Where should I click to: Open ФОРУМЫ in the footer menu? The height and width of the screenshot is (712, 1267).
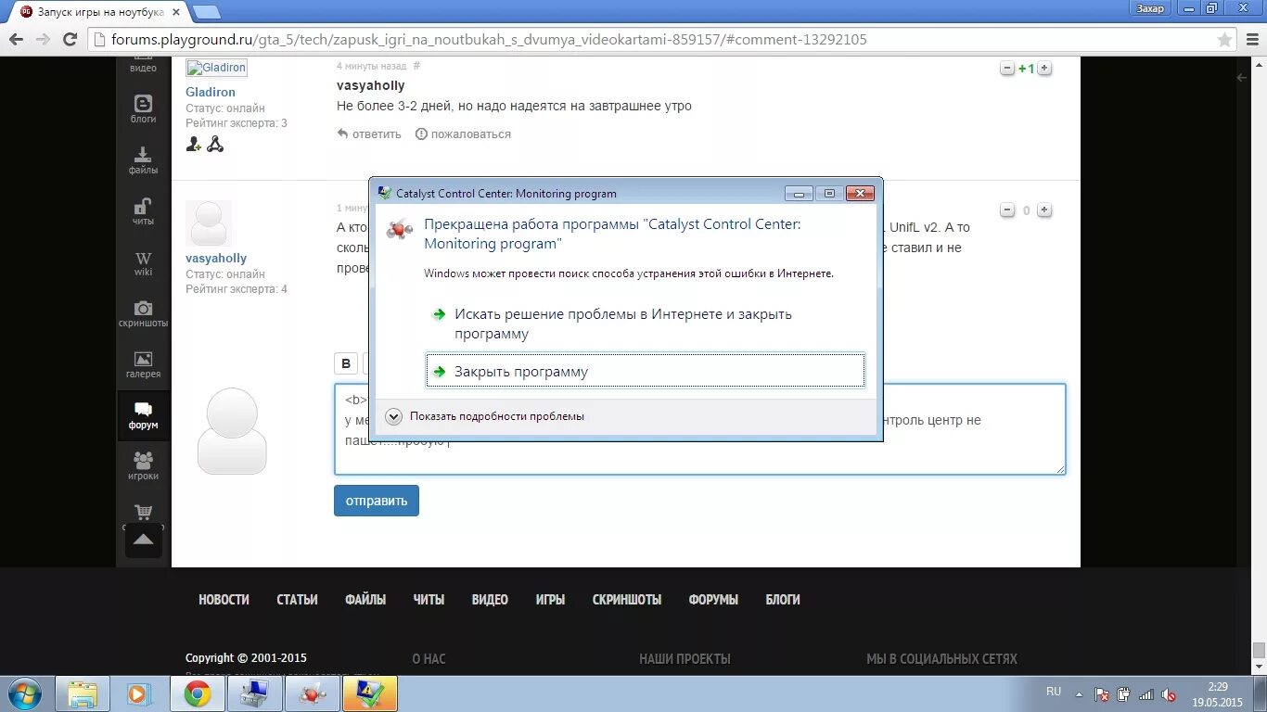[713, 600]
